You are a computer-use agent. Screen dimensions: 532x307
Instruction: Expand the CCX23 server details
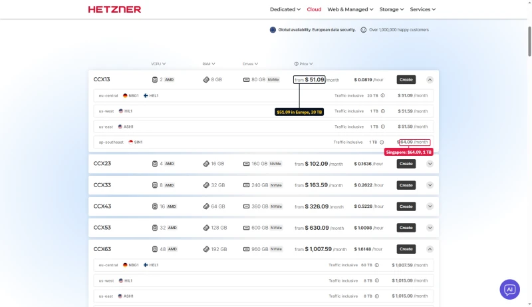(430, 164)
